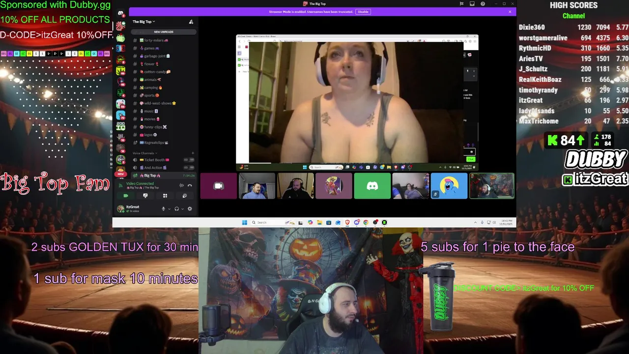The image size is (629, 354).
Task: Open User Settings gear icon
Action: tap(190, 209)
